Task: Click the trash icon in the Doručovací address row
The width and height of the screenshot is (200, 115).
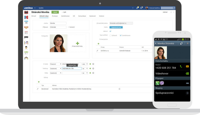Action: (x=119, y=89)
